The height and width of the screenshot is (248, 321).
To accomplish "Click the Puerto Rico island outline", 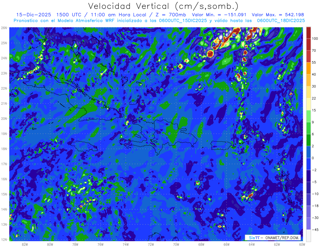I will coord(221,146).
